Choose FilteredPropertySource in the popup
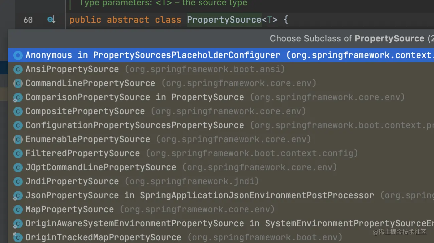The height and width of the screenshot is (243, 434). (x=82, y=153)
